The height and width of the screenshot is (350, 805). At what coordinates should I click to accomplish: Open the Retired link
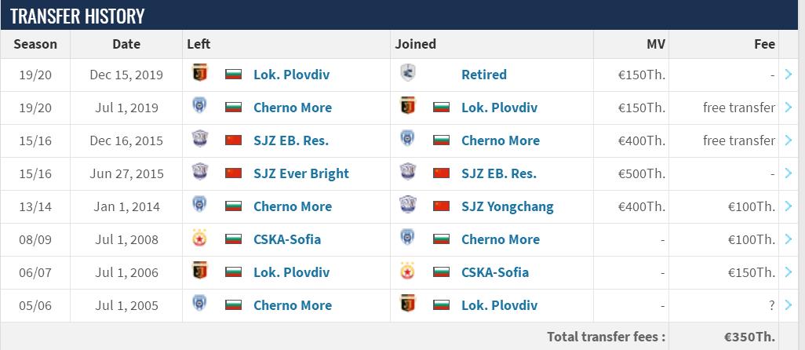click(x=483, y=75)
